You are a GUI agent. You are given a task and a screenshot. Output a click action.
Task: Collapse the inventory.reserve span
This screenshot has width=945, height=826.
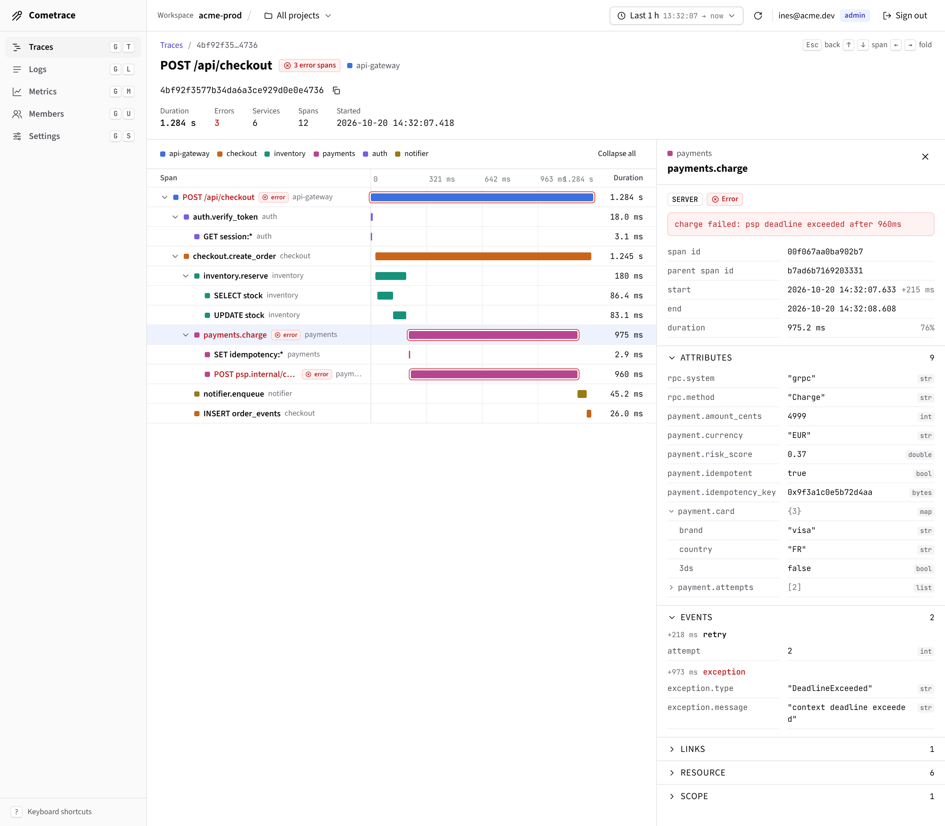[x=185, y=276]
